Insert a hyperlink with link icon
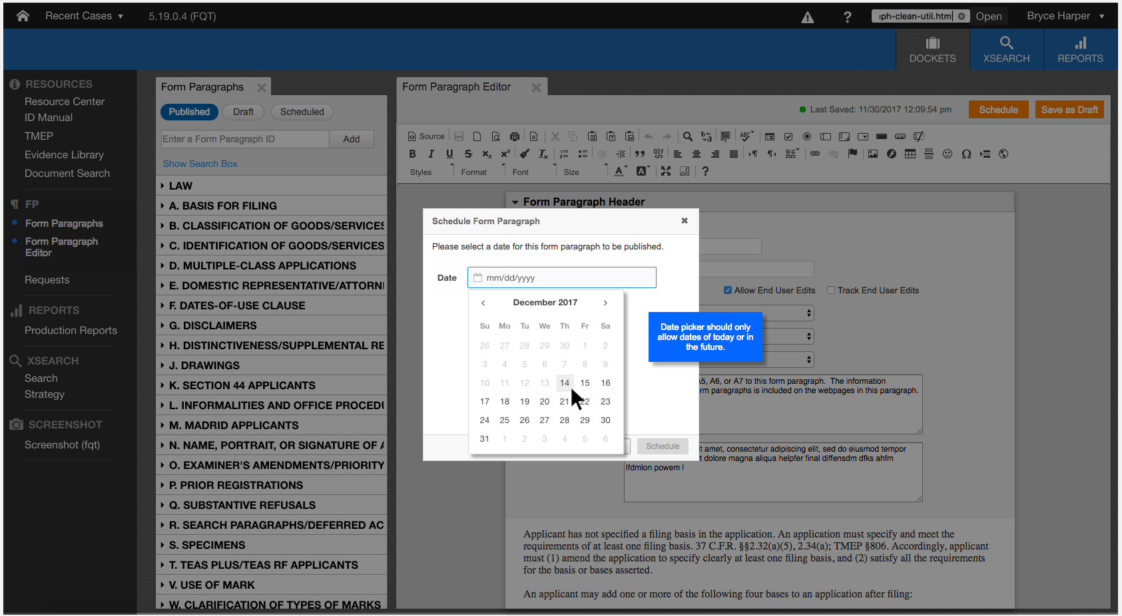The image size is (1122, 616). 815,154
